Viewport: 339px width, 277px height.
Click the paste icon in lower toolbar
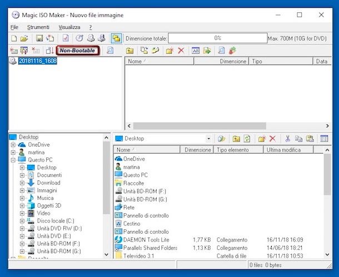[310, 139]
